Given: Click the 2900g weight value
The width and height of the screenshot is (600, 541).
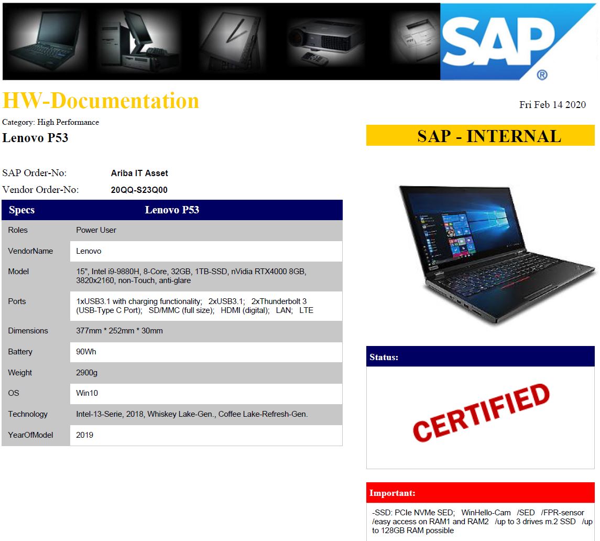Looking at the screenshot, I should tap(87, 373).
